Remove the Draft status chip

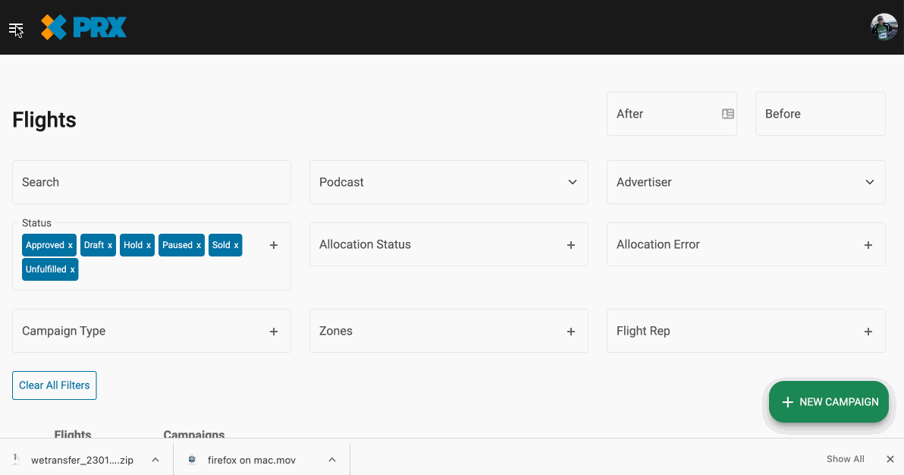(109, 245)
